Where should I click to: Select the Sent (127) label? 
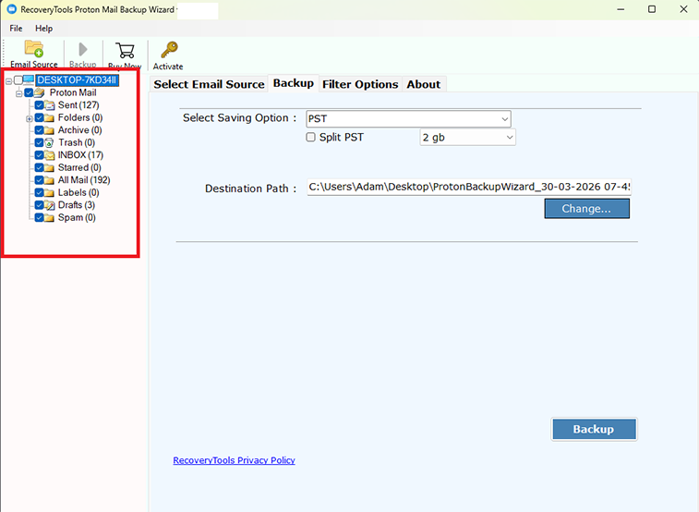point(78,105)
